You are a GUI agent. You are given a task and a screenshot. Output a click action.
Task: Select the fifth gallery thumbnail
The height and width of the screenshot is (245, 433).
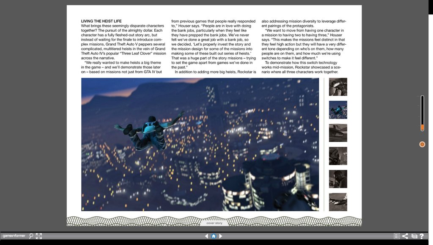338,179
